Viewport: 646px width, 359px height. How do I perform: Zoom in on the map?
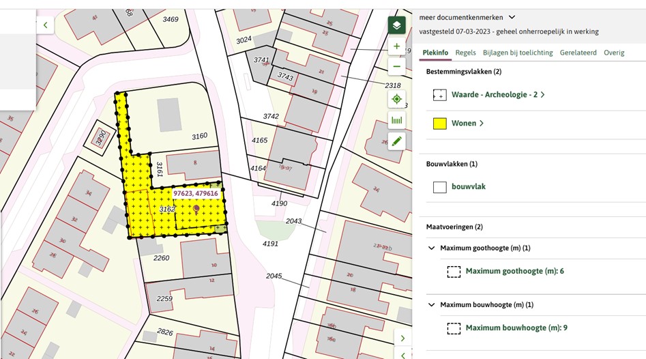[x=396, y=46]
